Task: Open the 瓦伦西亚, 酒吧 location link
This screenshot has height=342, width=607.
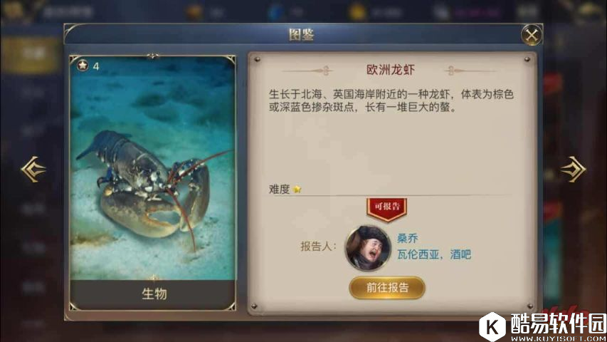Action: coord(434,254)
